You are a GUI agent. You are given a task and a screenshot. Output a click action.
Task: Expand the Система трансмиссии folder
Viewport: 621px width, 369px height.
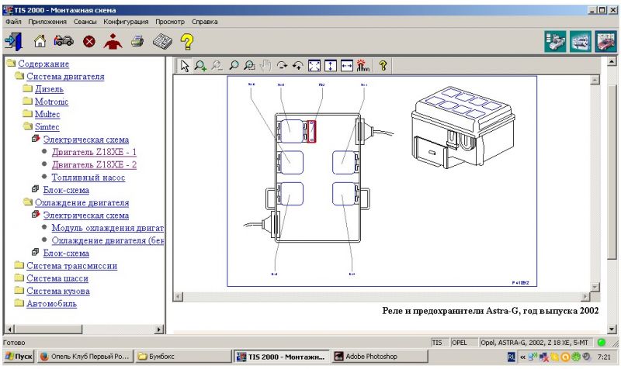pyautogui.click(x=71, y=266)
